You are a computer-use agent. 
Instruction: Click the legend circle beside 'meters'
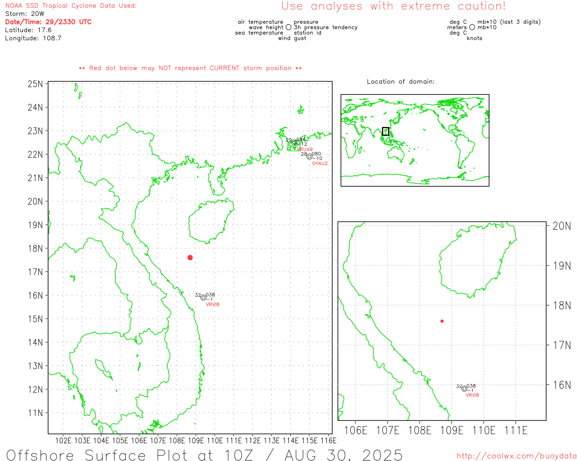(472, 27)
